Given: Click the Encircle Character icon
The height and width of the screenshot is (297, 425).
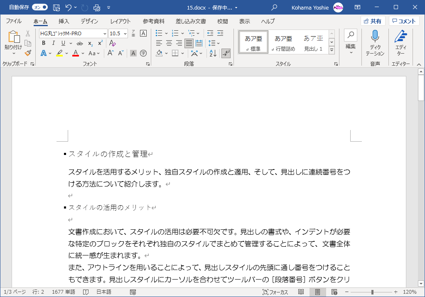Looking at the screenshot, I should pyautogui.click(x=143, y=53).
